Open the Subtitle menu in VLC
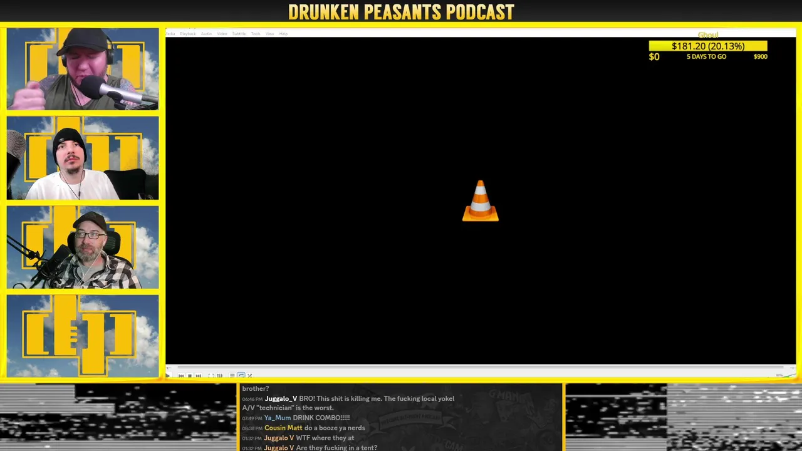The height and width of the screenshot is (451, 802). pos(239,34)
